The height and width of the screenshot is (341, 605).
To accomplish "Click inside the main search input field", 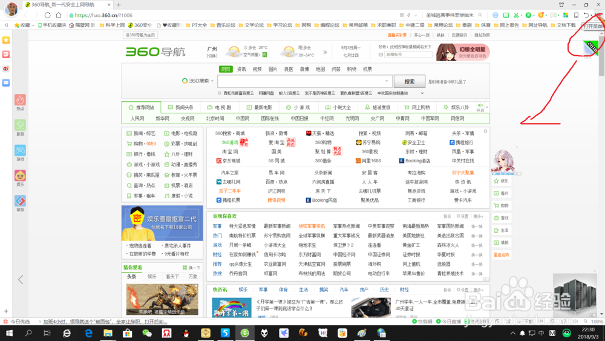I will pos(305,82).
